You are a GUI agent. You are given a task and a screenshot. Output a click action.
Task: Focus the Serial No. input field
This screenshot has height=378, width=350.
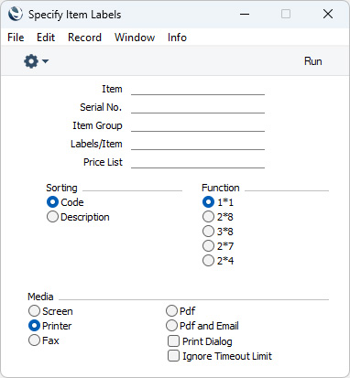[x=198, y=107]
